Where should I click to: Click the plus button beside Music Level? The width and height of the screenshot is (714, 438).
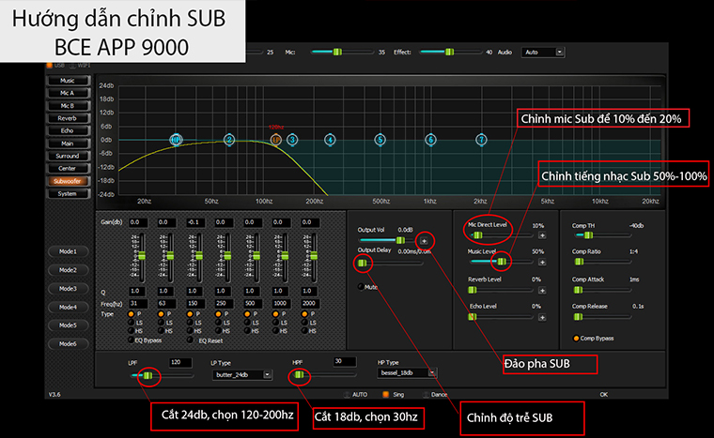coord(542,263)
